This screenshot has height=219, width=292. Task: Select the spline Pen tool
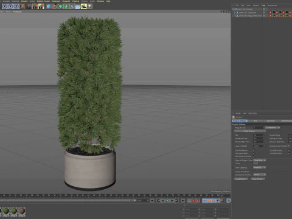click(55, 7)
